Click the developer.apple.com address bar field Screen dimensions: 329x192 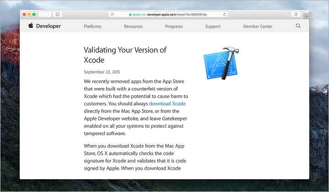point(168,15)
